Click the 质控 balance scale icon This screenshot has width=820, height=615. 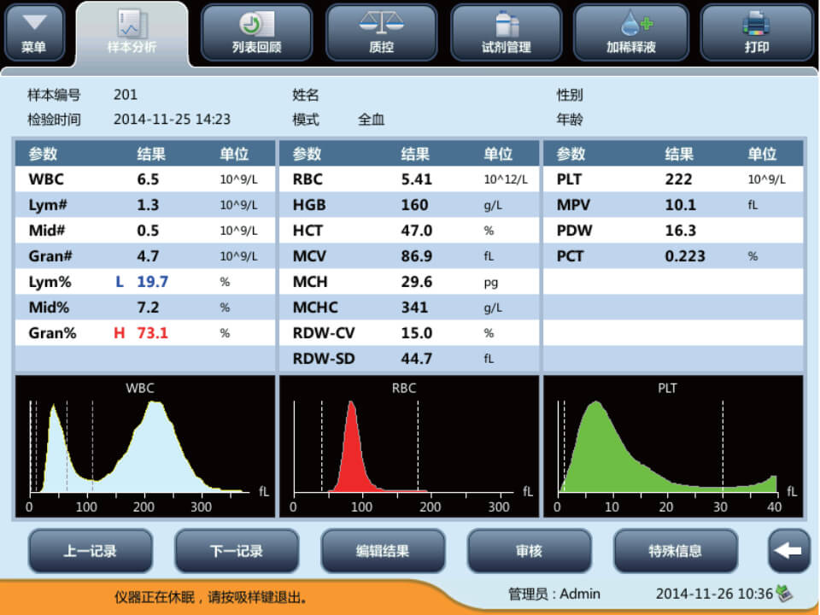(381, 24)
